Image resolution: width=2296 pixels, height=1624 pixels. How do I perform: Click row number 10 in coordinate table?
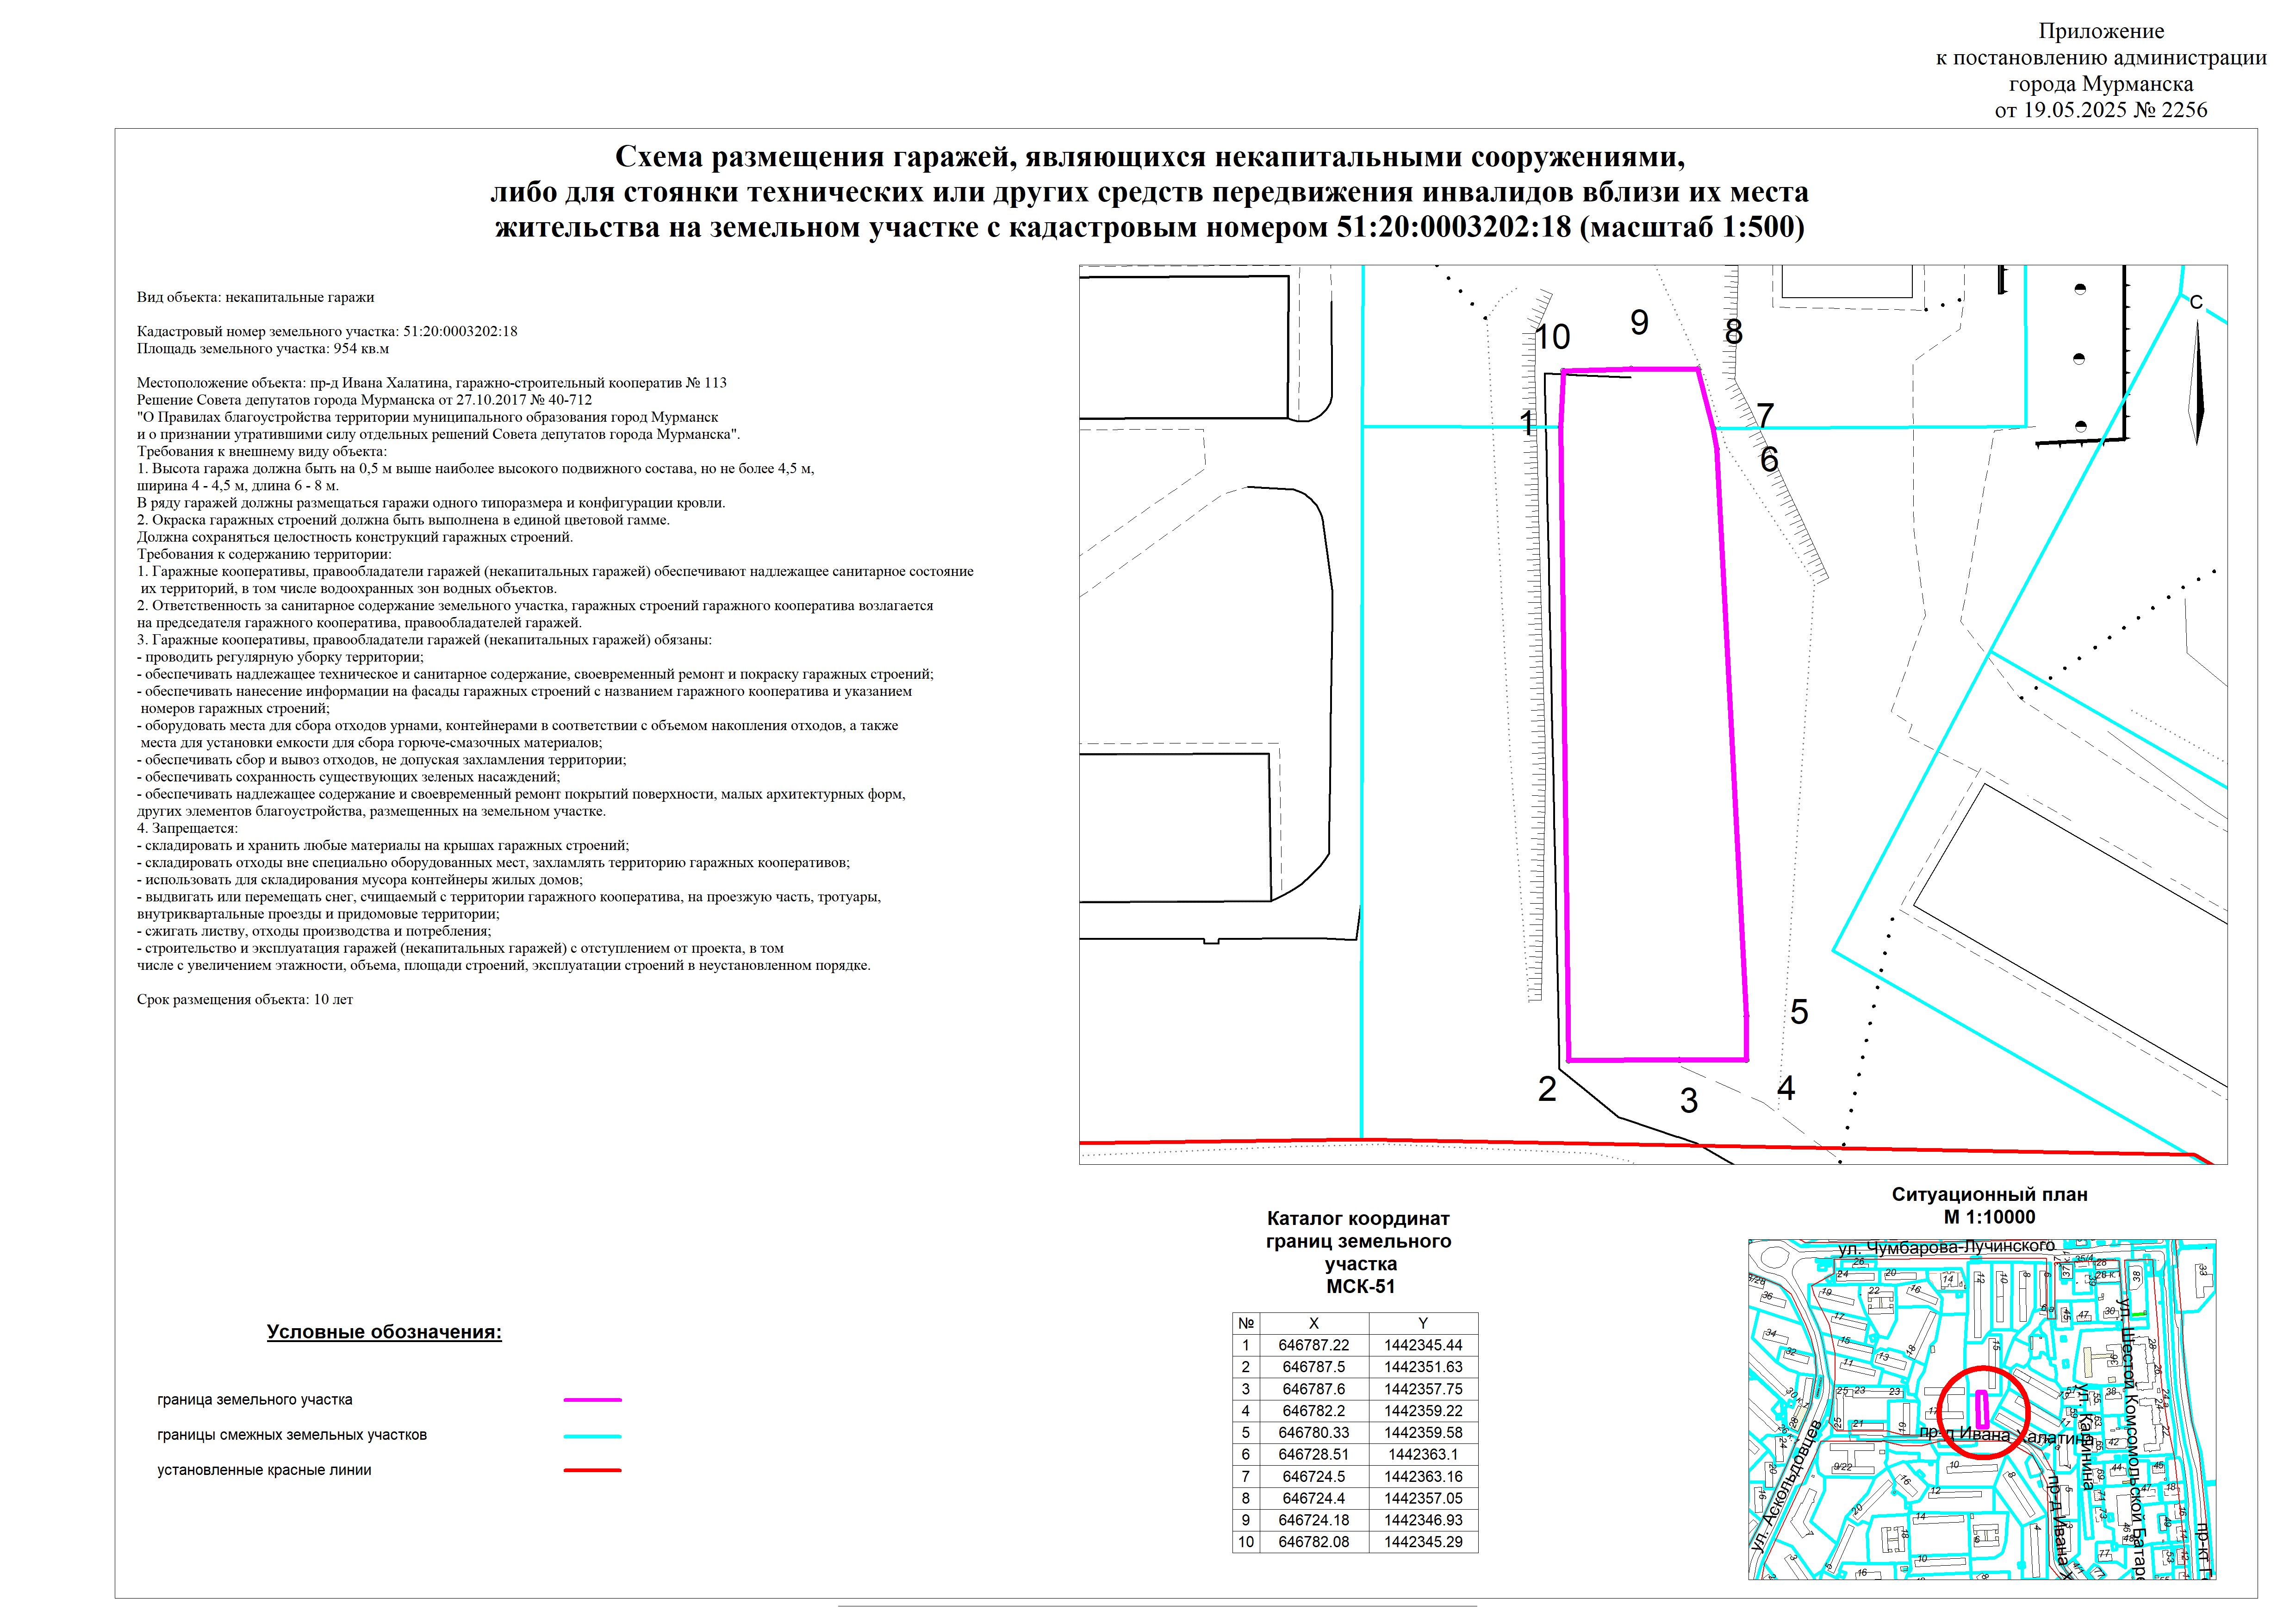click(x=1246, y=1542)
